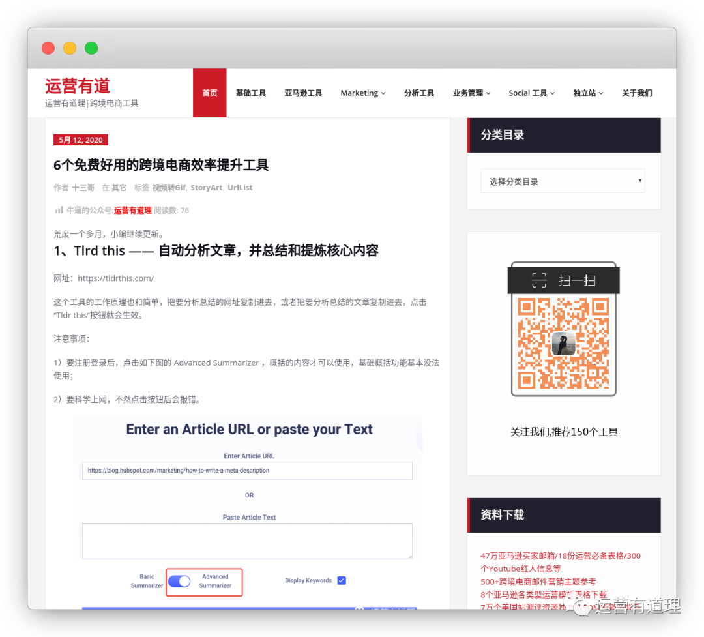
Task: Uncheck the Display Keywords checkbox
Action: (x=342, y=580)
